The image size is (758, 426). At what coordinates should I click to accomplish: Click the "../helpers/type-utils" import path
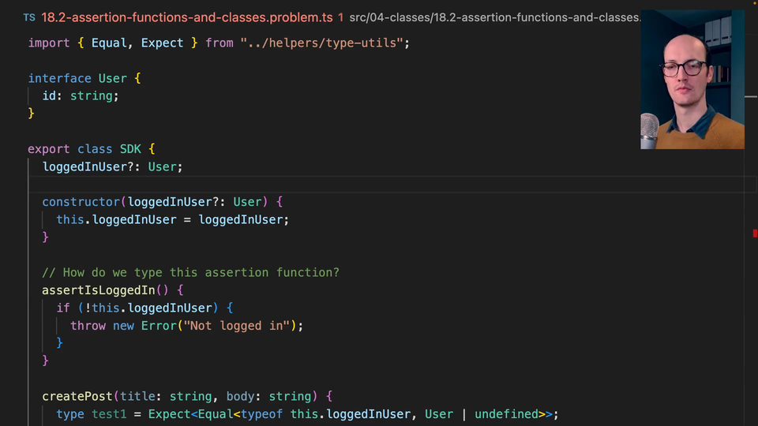324,43
